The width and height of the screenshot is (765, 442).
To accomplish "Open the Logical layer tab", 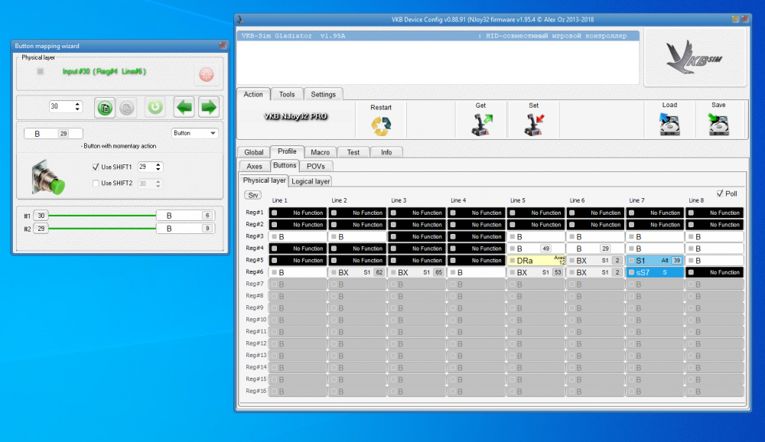I will pyautogui.click(x=311, y=181).
